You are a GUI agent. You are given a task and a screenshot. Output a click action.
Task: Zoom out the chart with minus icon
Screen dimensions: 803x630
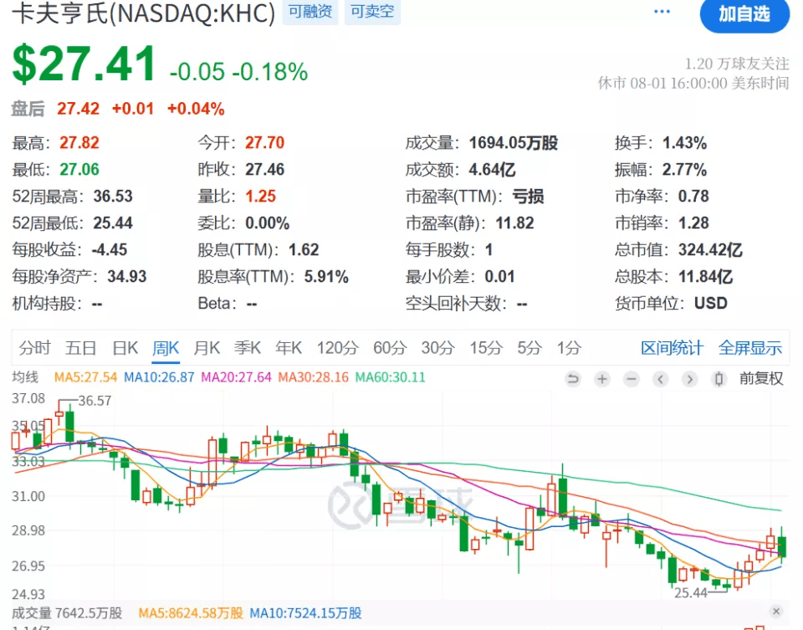click(x=632, y=379)
